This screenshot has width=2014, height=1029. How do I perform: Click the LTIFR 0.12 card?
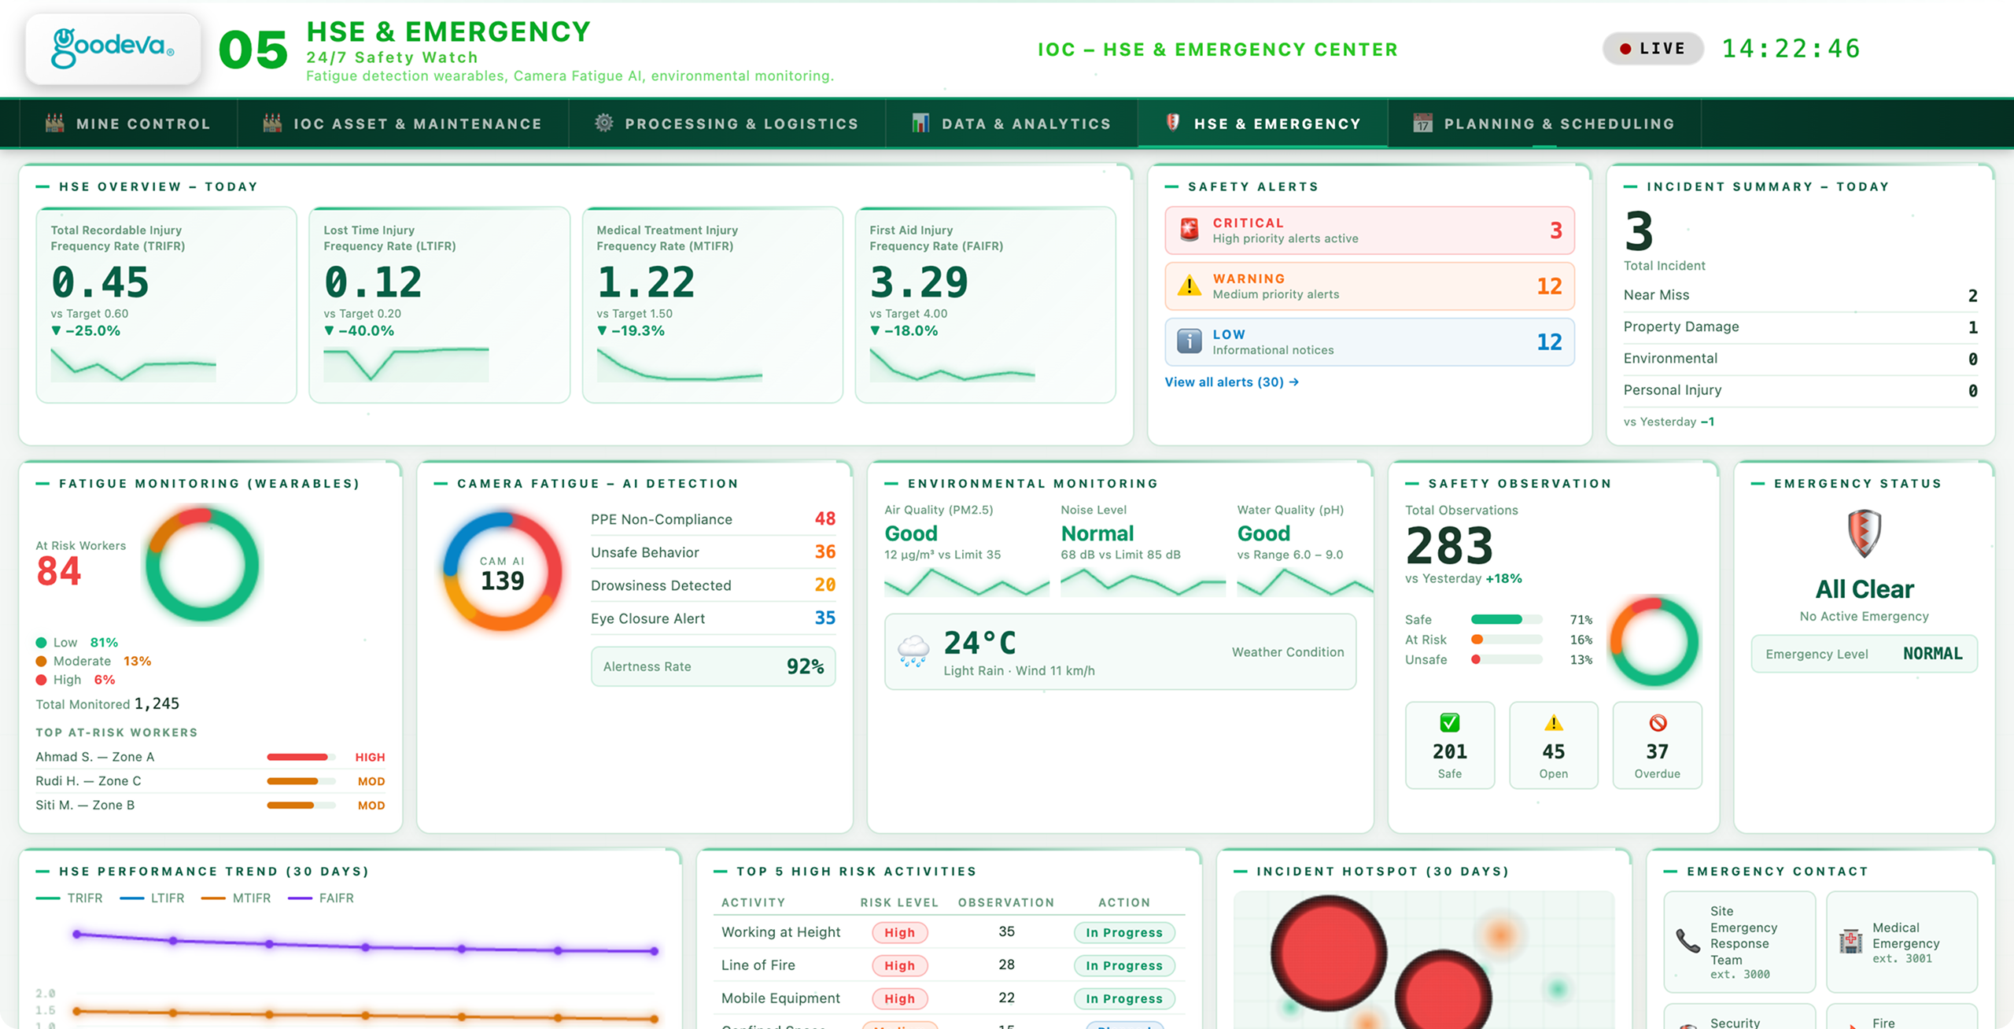click(439, 305)
